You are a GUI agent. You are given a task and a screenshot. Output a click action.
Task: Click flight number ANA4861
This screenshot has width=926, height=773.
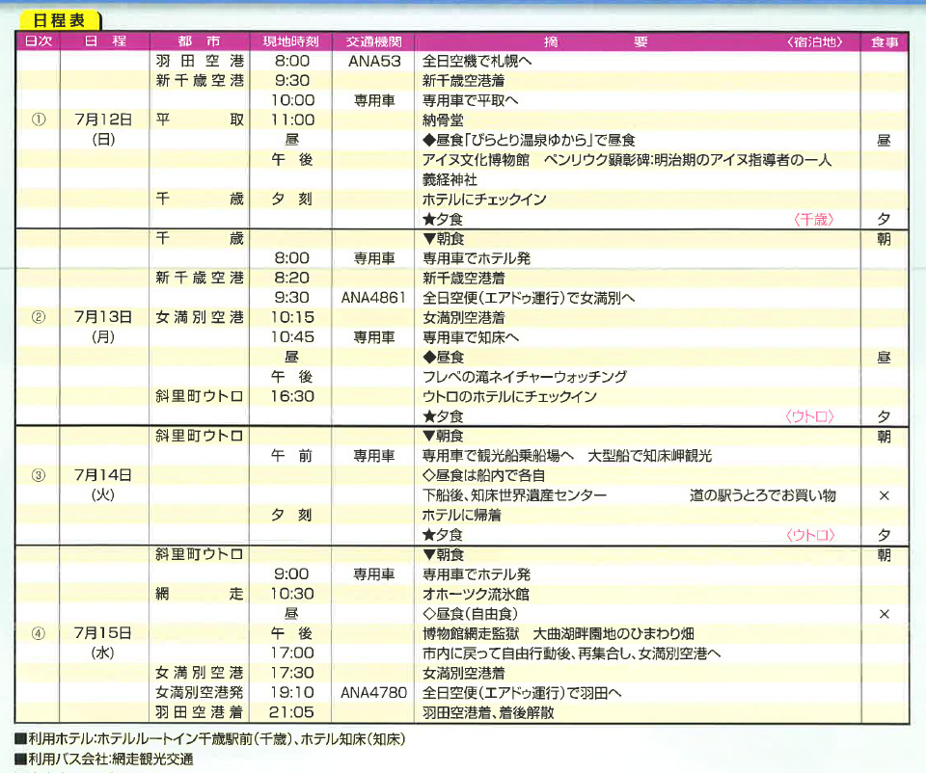pos(374,298)
